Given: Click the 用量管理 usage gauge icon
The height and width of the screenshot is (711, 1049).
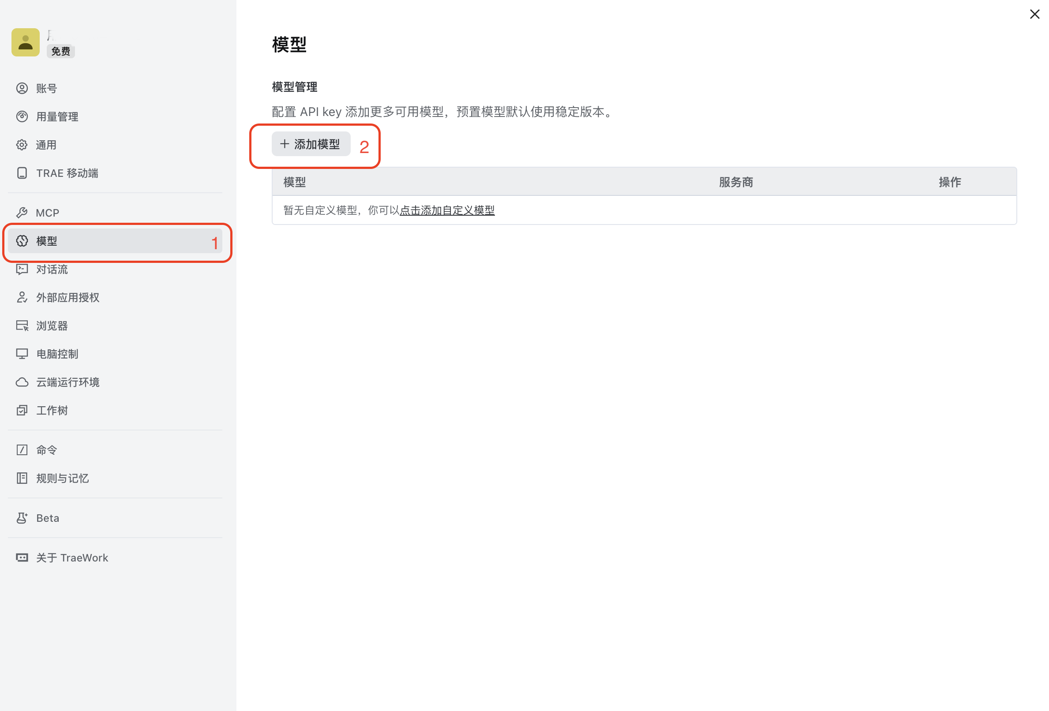Looking at the screenshot, I should 22,116.
